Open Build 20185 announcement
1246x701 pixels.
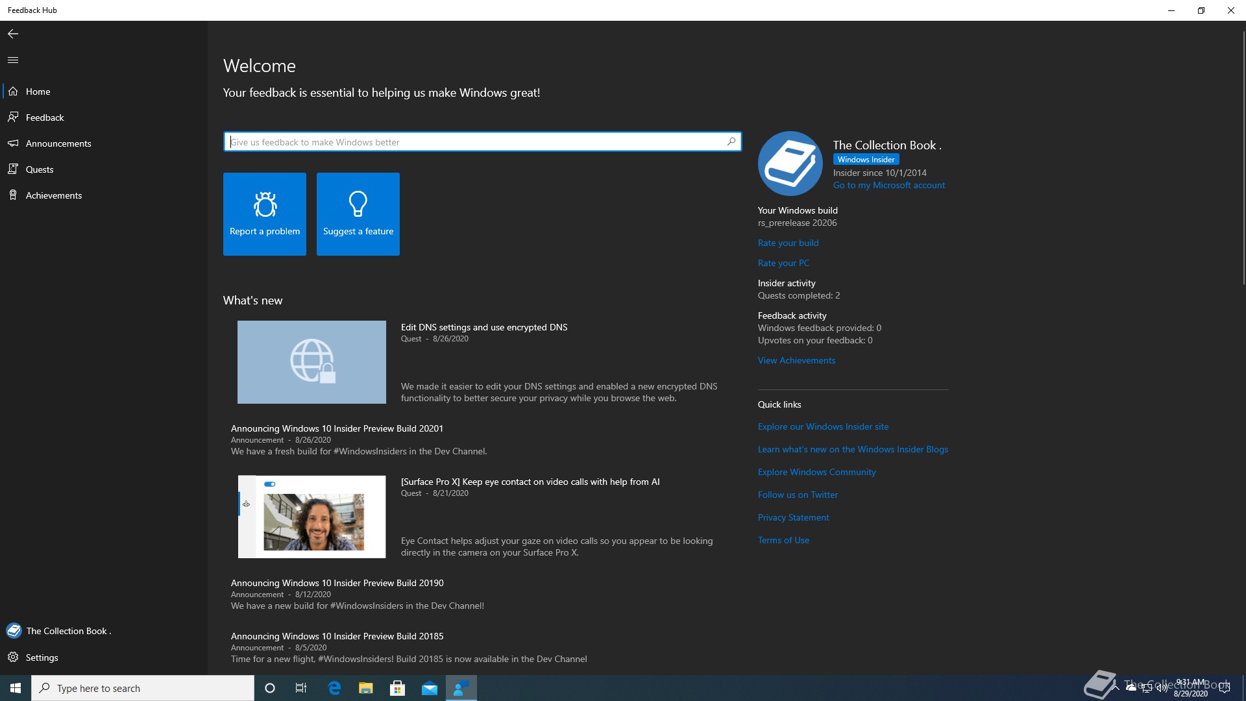[337, 636]
